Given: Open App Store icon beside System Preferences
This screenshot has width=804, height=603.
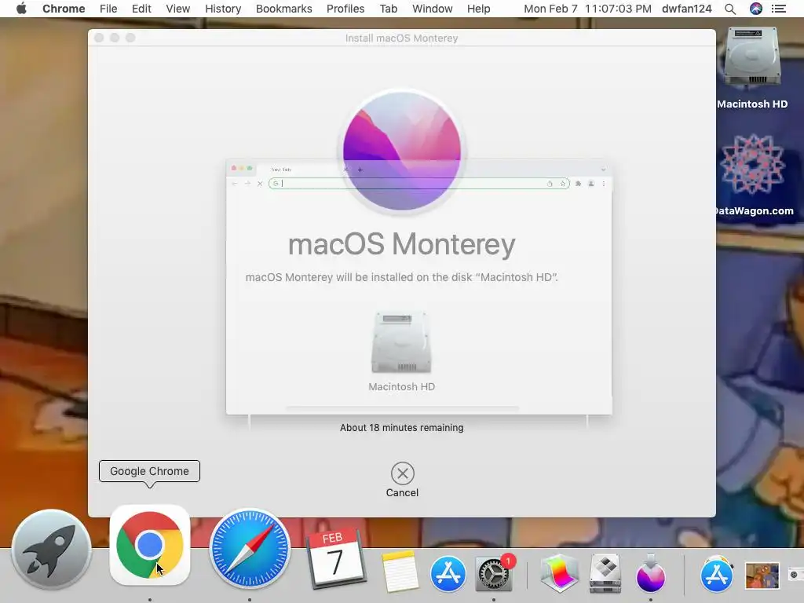Looking at the screenshot, I should click(x=448, y=574).
